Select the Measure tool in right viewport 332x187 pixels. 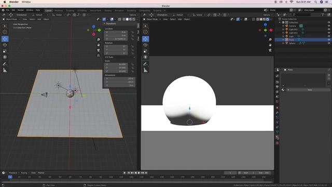(x=145, y=70)
